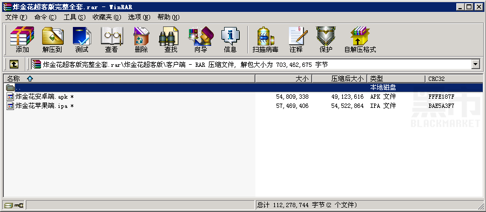Launch the 向导 (Wizard) tool
Screen dimensions: 486x212
(x=200, y=39)
